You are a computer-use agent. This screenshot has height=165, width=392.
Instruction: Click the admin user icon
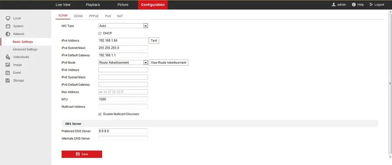[x=334, y=4]
